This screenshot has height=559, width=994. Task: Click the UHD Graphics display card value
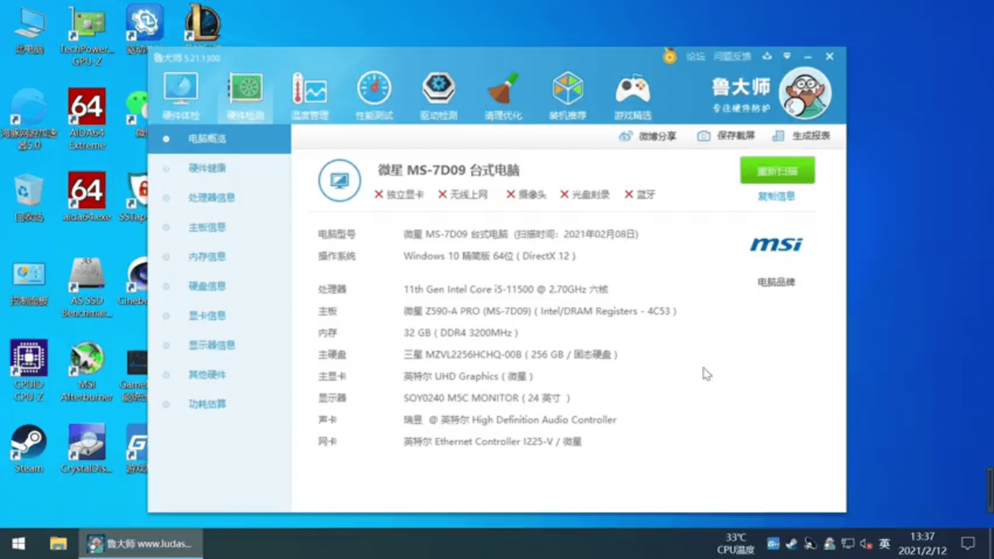[468, 376]
